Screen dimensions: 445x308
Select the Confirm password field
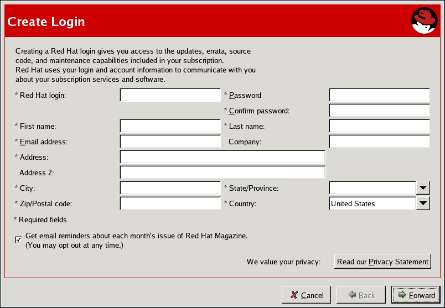coord(379,111)
